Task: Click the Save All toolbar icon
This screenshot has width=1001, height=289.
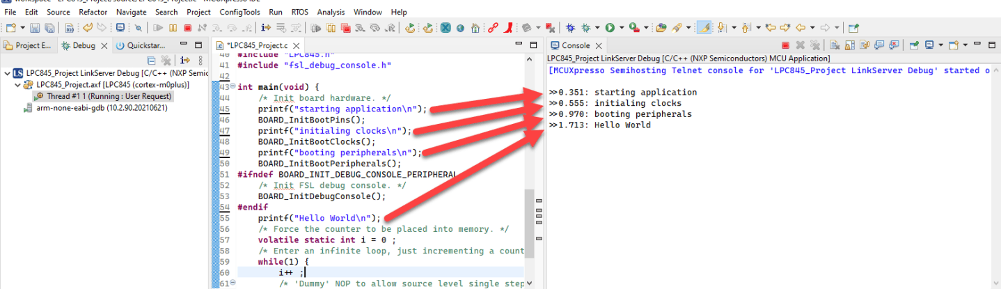Action: 49,28
